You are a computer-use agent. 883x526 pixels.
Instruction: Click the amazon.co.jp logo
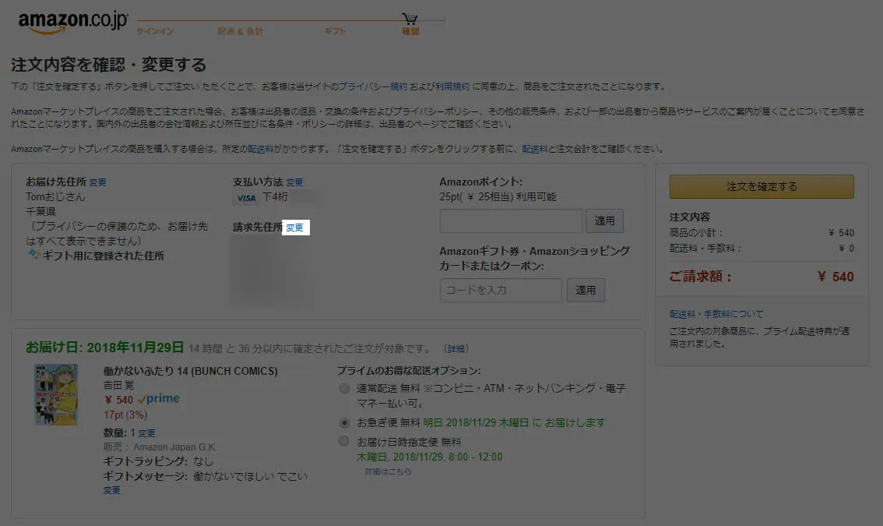point(73,23)
